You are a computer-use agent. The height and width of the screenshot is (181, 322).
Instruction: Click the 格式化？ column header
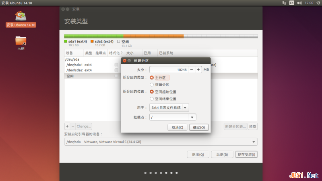tap(116, 53)
